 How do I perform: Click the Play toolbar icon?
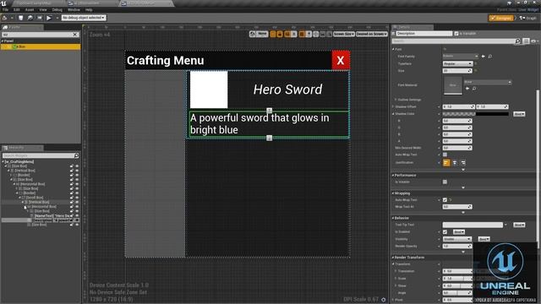49,18
